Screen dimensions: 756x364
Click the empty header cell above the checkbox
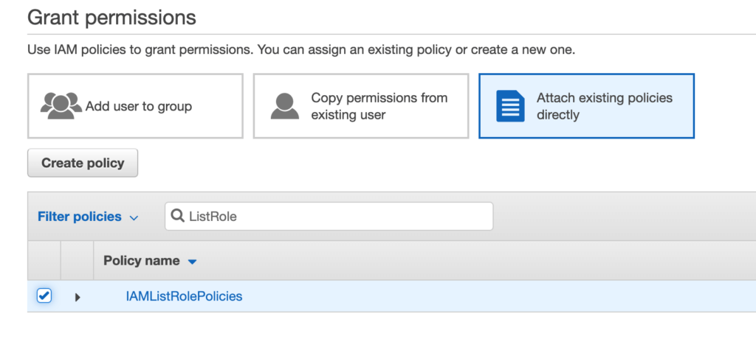click(x=44, y=261)
